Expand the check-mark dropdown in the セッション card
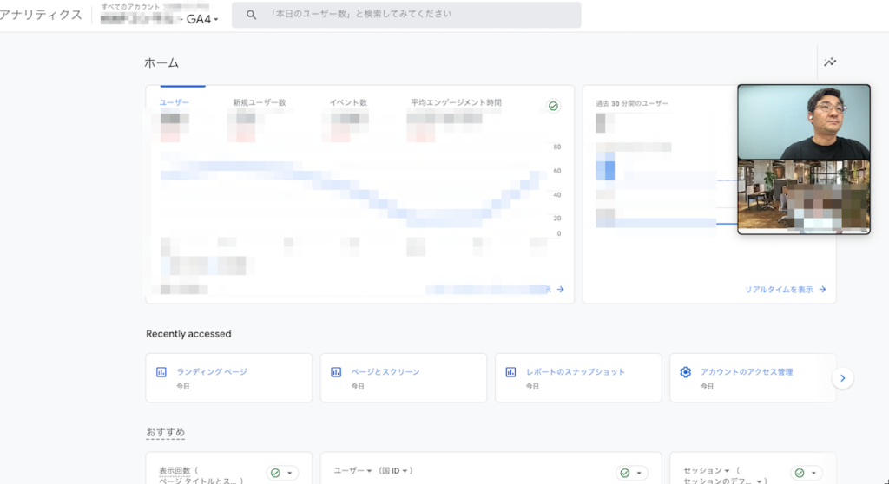The height and width of the screenshot is (484, 889). pos(807,473)
